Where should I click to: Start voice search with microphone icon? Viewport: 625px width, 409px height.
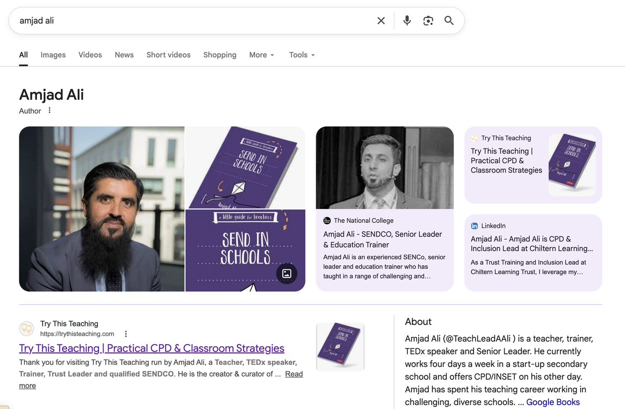(407, 21)
